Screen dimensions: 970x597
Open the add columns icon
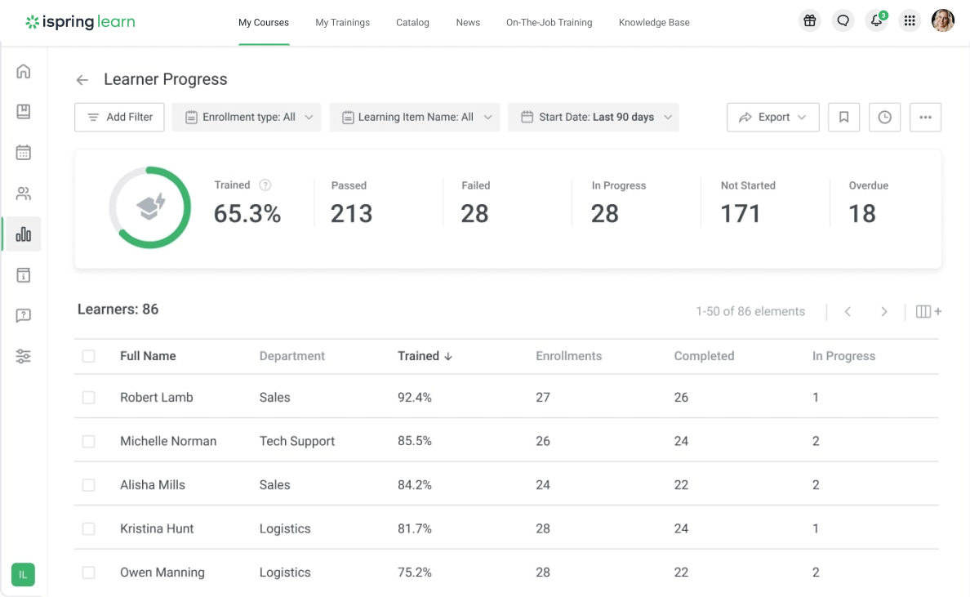click(x=928, y=312)
